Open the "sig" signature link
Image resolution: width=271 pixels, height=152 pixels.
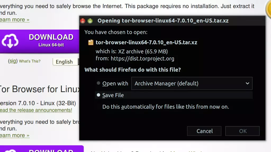13,61
